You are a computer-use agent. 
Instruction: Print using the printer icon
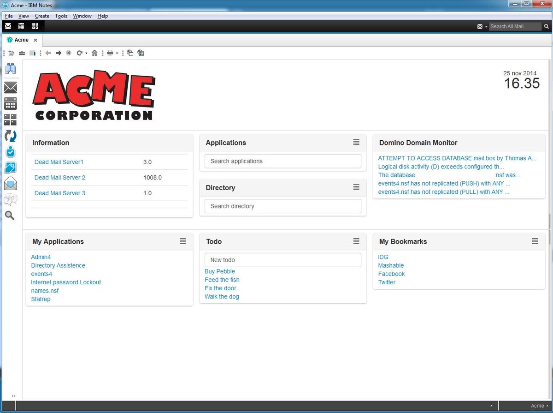point(110,53)
